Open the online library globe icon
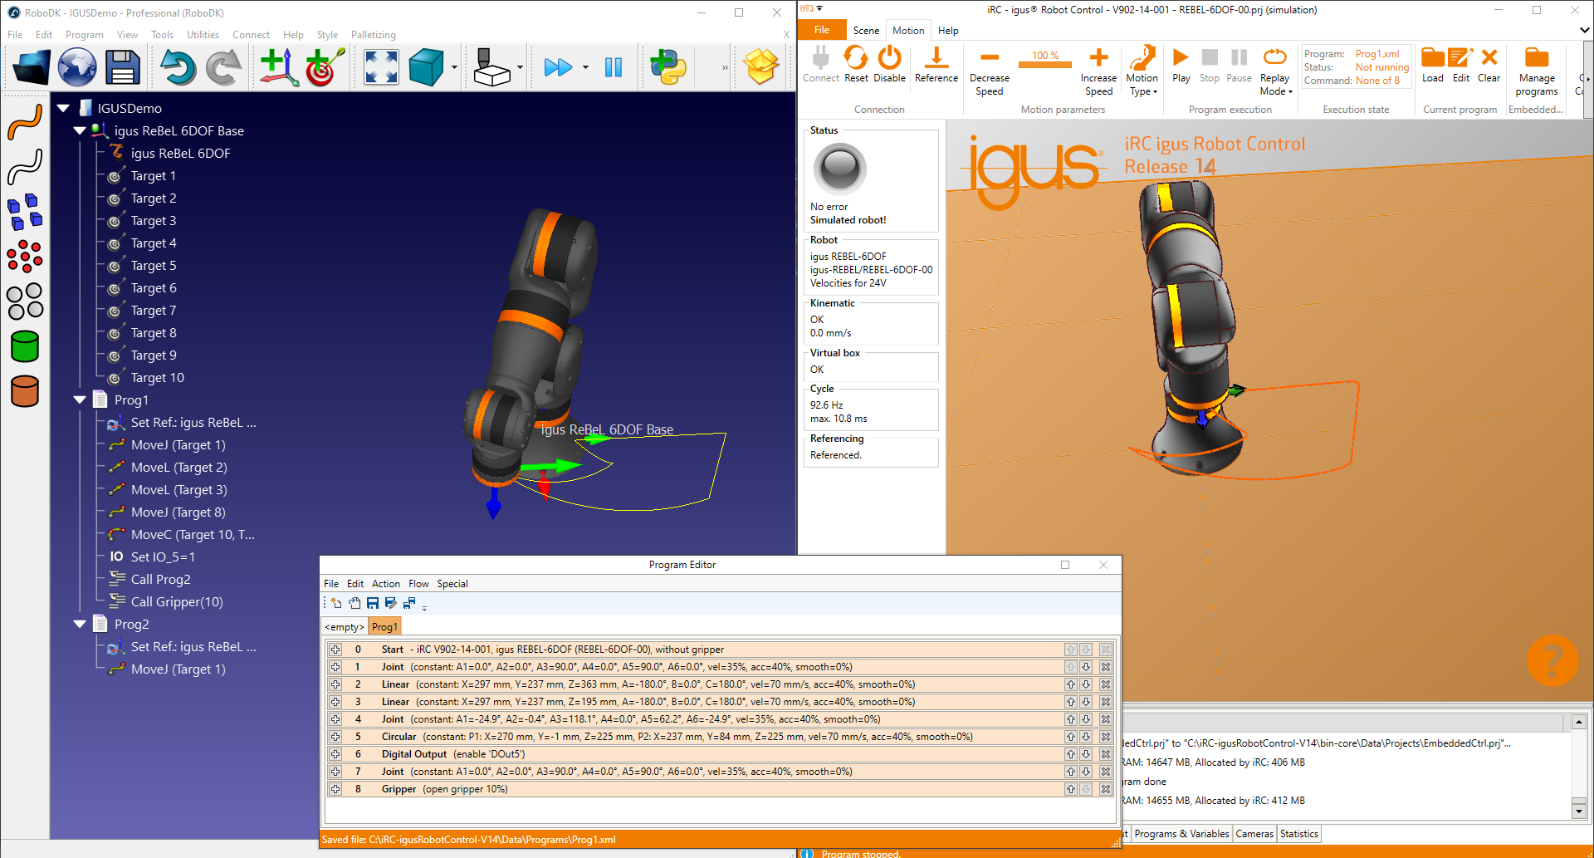Screen dimensions: 1594x858 click(x=77, y=67)
